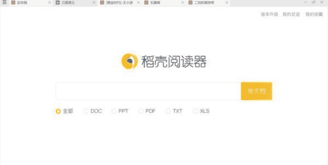Restore down the reader window
Image resolution: width=328 pixels, height=165 pixels.
click(314, 2)
